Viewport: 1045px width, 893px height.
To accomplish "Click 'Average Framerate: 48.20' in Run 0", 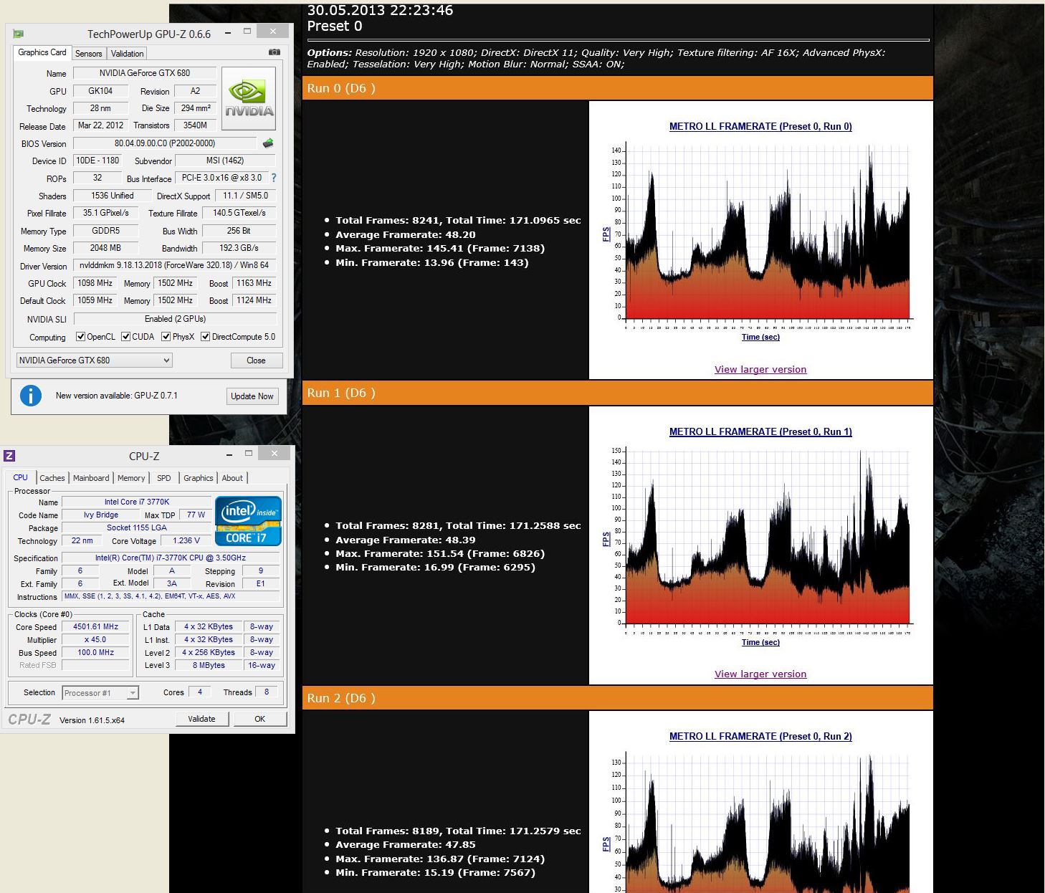I will click(x=406, y=234).
